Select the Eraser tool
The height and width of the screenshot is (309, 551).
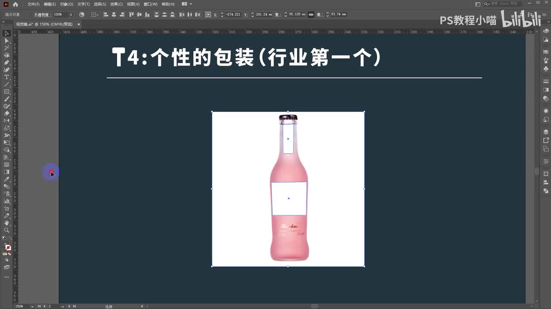coord(6,114)
